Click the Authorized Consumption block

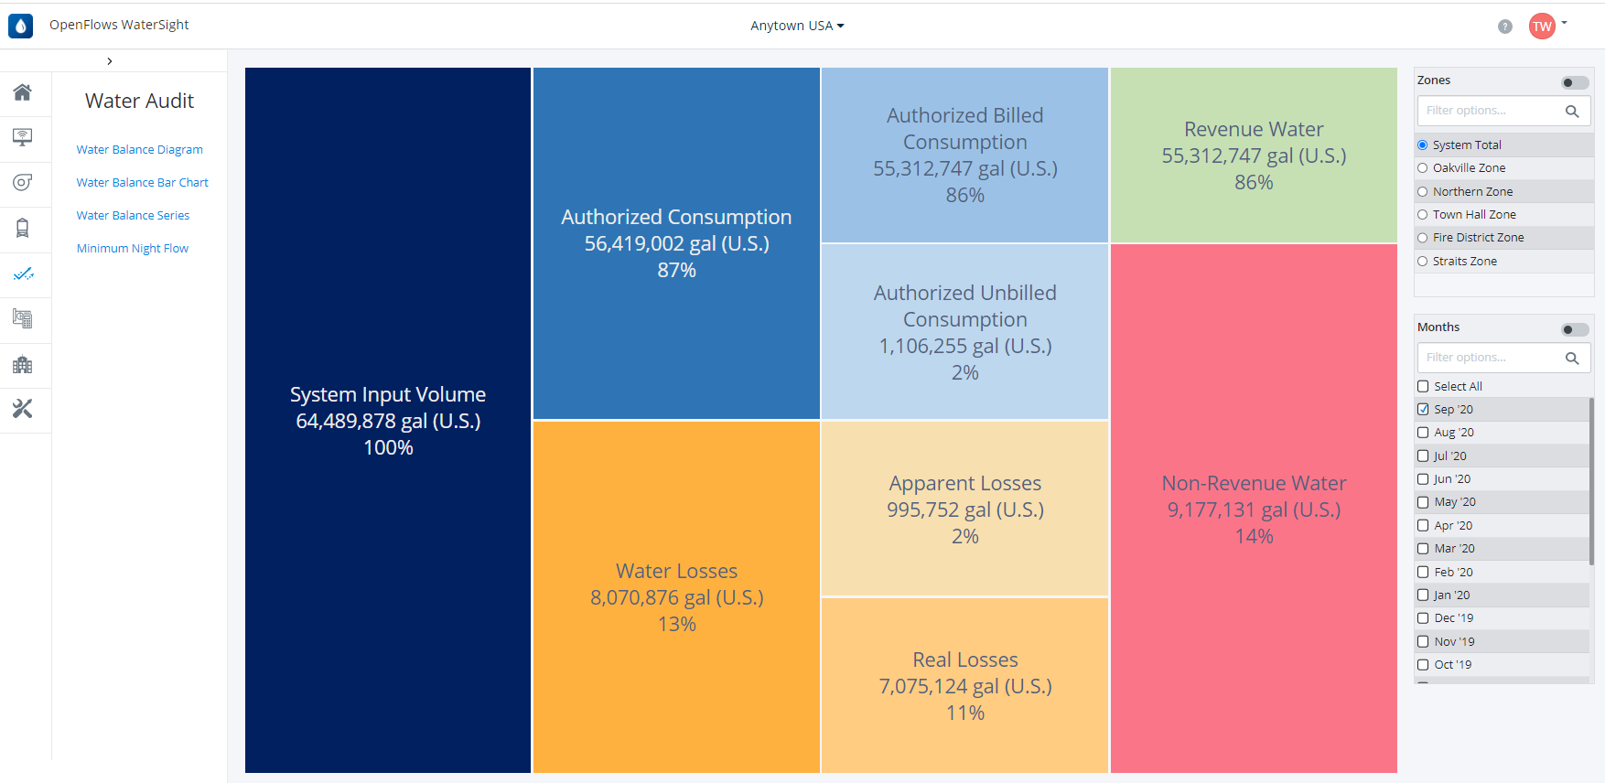676,243
